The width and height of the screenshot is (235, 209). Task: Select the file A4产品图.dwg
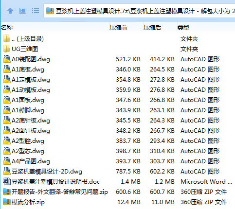[31, 161]
